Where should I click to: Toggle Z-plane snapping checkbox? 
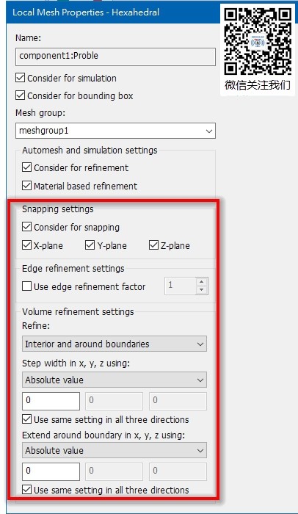[x=153, y=245]
